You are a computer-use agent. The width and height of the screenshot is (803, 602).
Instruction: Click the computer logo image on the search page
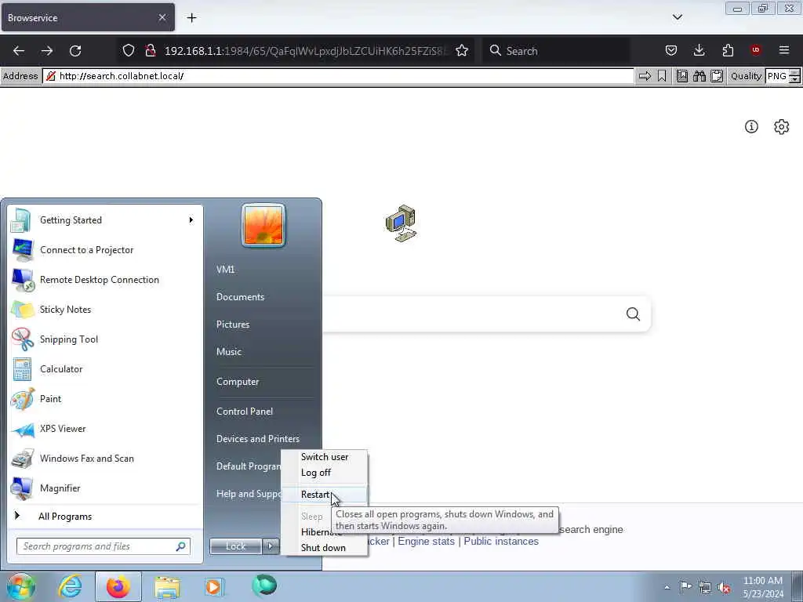pyautogui.click(x=401, y=223)
